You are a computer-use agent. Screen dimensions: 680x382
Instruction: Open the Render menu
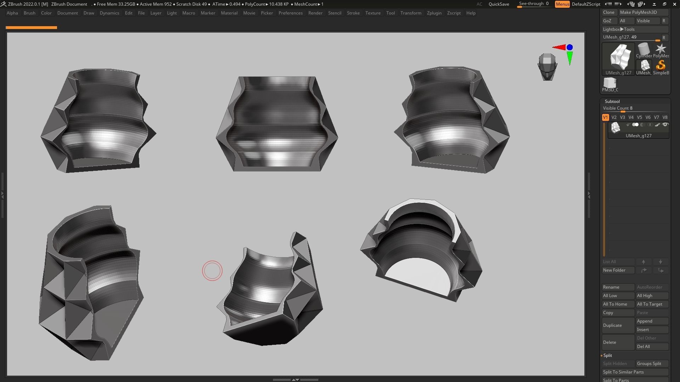(x=315, y=13)
